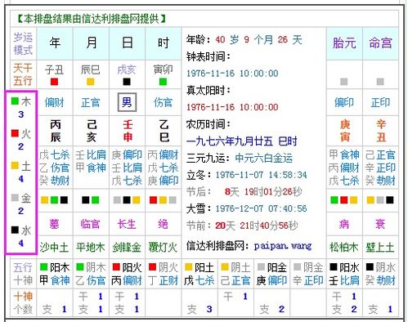Click the red swatch next to 阳火
The image size is (408, 322).
(116, 267)
